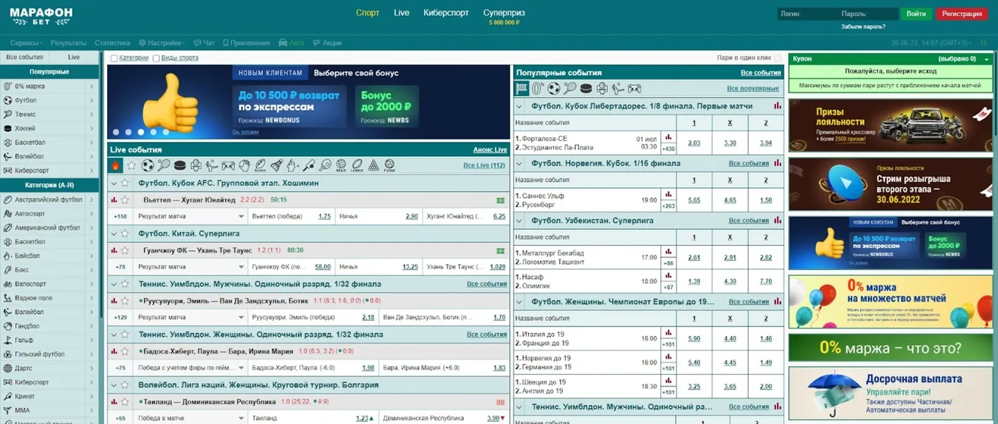Viewport: 998px width, 424px height.
Task: Filter Live события by futsal icon
Action: [389, 165]
